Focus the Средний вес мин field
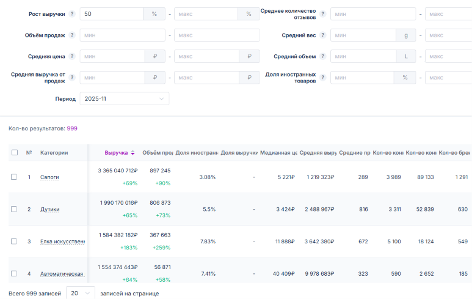The image size is (472, 299). click(x=363, y=35)
